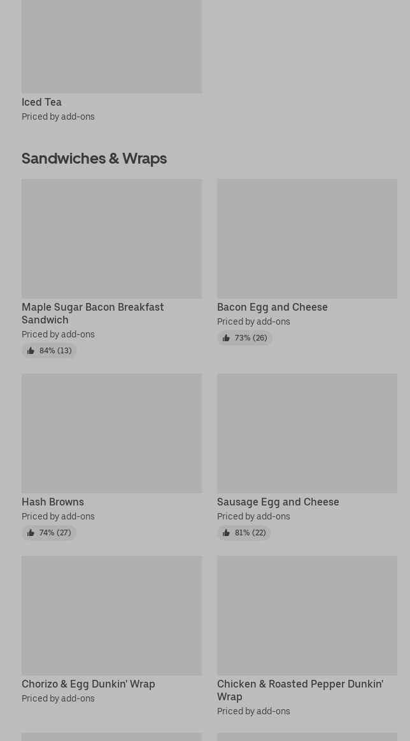
Task: Click thumbs-up icon beside 73% rating
Action: (226, 338)
